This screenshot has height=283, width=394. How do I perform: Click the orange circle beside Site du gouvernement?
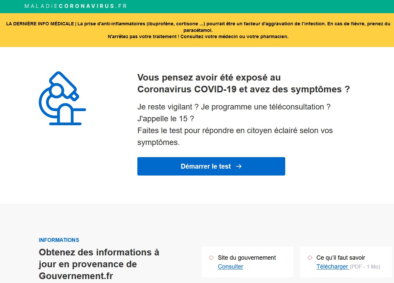pyautogui.click(x=211, y=258)
